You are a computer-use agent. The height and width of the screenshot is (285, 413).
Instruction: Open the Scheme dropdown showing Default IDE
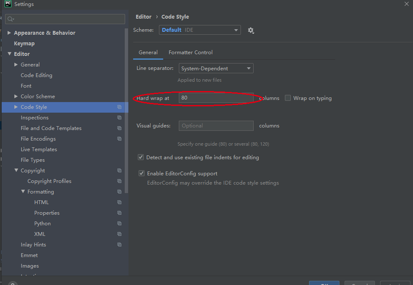[200, 30]
